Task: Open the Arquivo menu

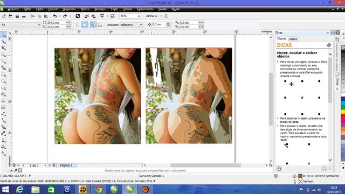Action: (x=13, y=9)
